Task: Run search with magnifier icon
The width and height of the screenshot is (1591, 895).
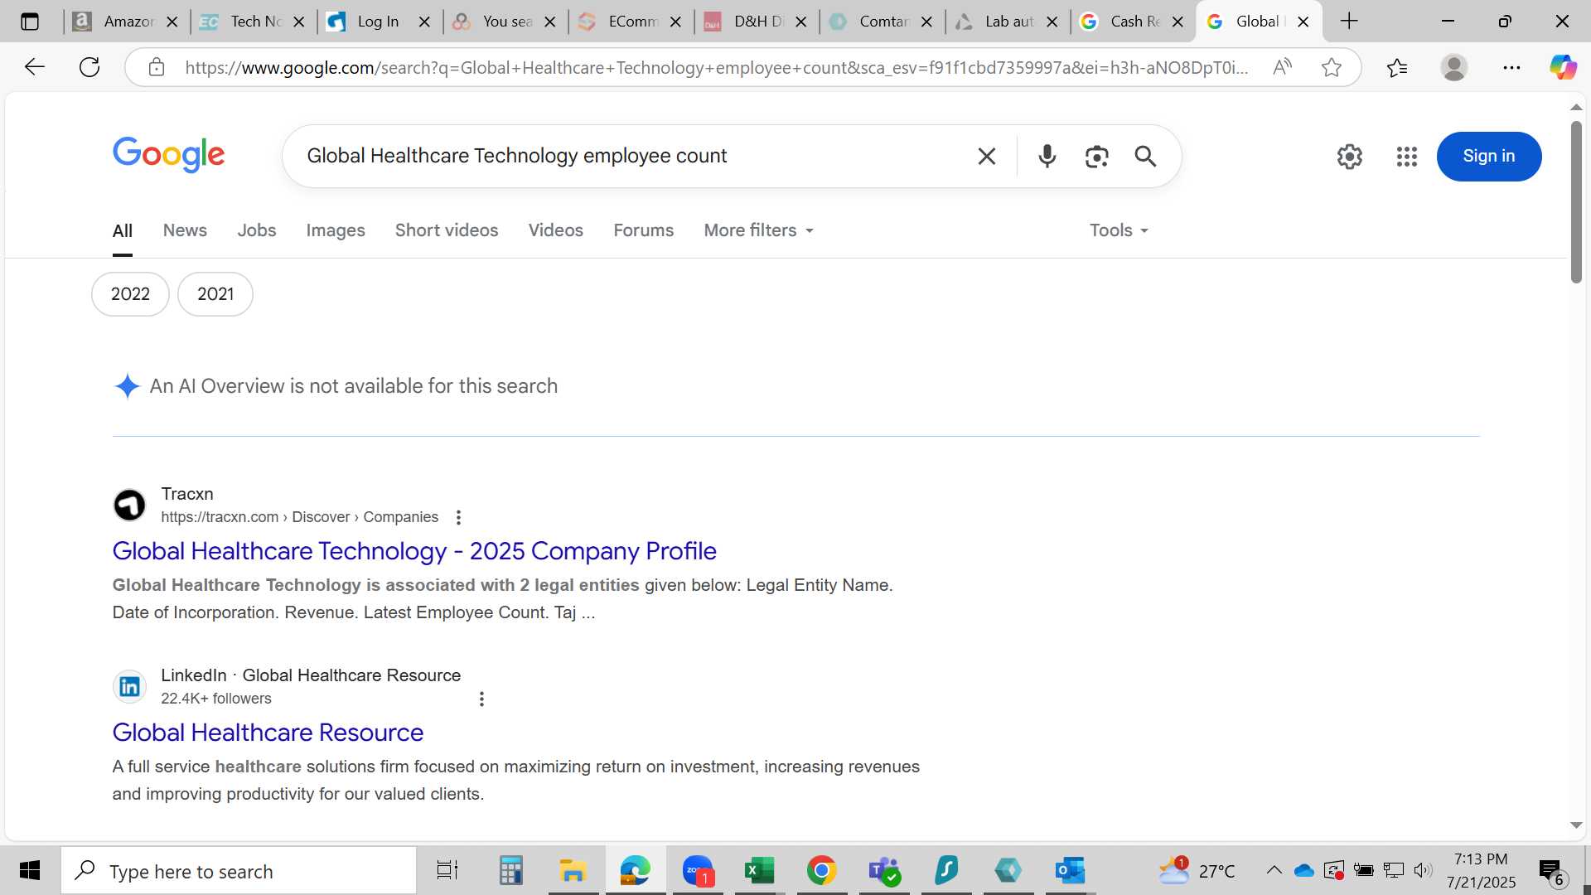Action: pyautogui.click(x=1145, y=156)
